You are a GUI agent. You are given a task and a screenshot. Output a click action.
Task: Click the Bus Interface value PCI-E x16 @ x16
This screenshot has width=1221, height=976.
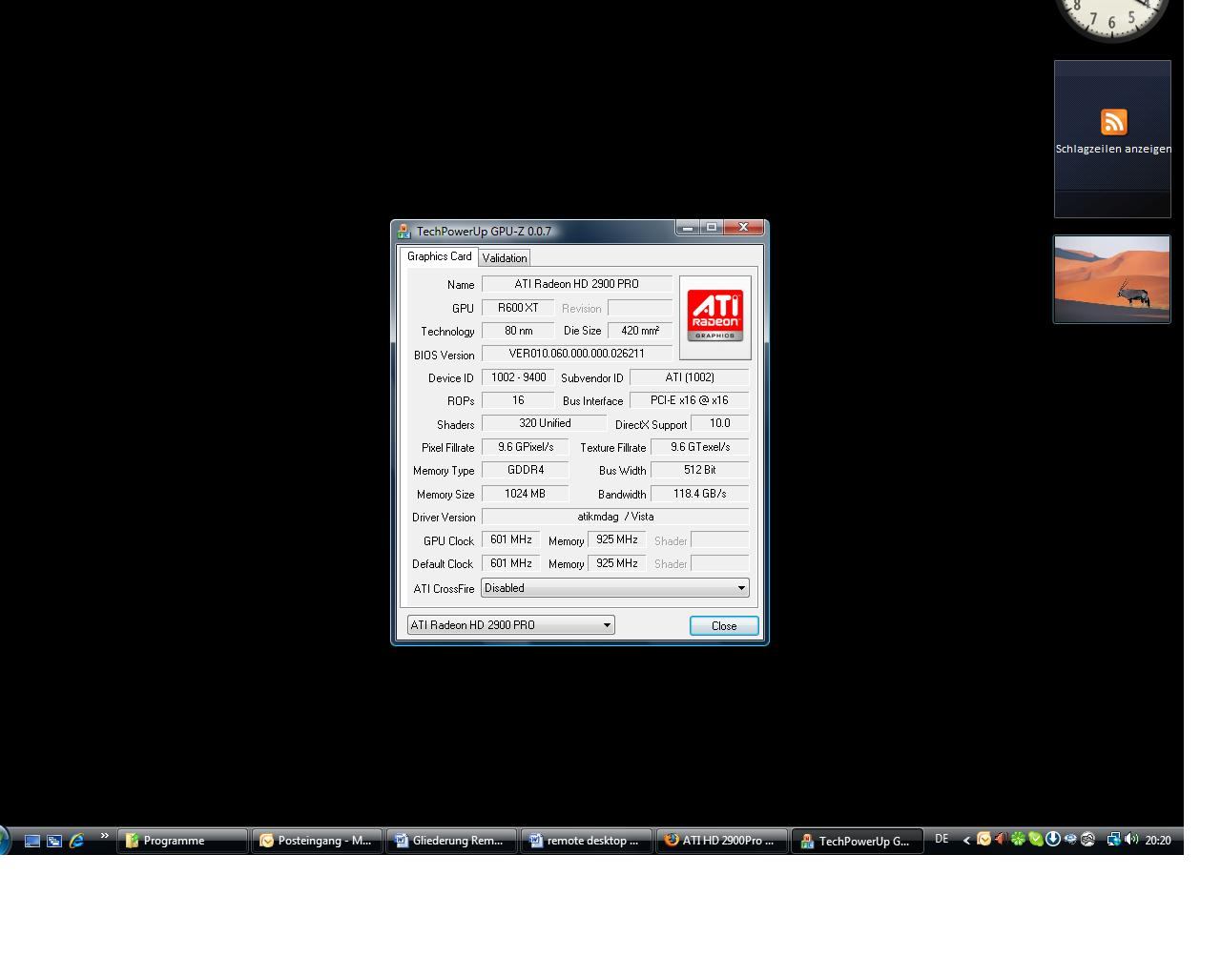690,400
